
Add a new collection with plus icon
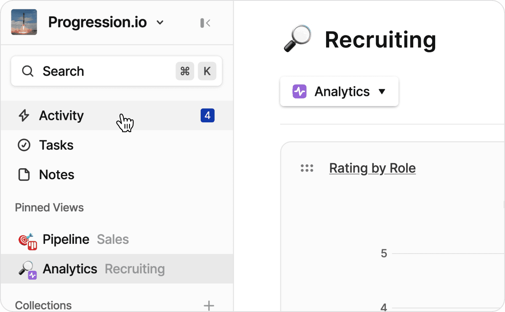[209, 305]
